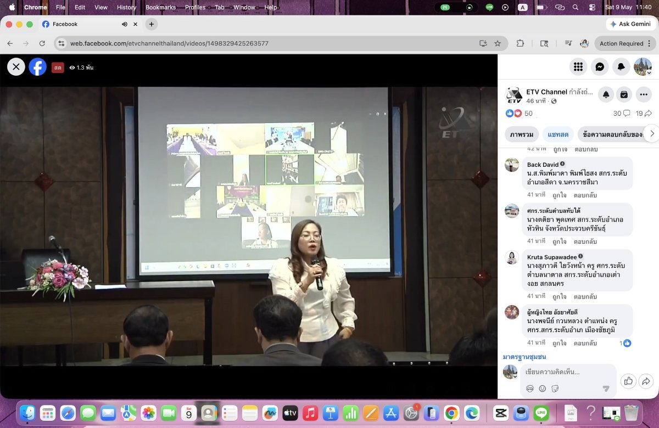
Task: Open the emoji picker in comment box
Action: pos(543,388)
